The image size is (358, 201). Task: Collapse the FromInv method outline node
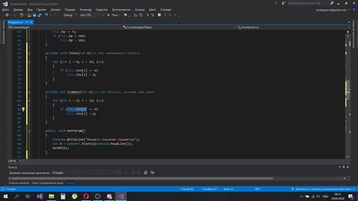tap(29, 92)
